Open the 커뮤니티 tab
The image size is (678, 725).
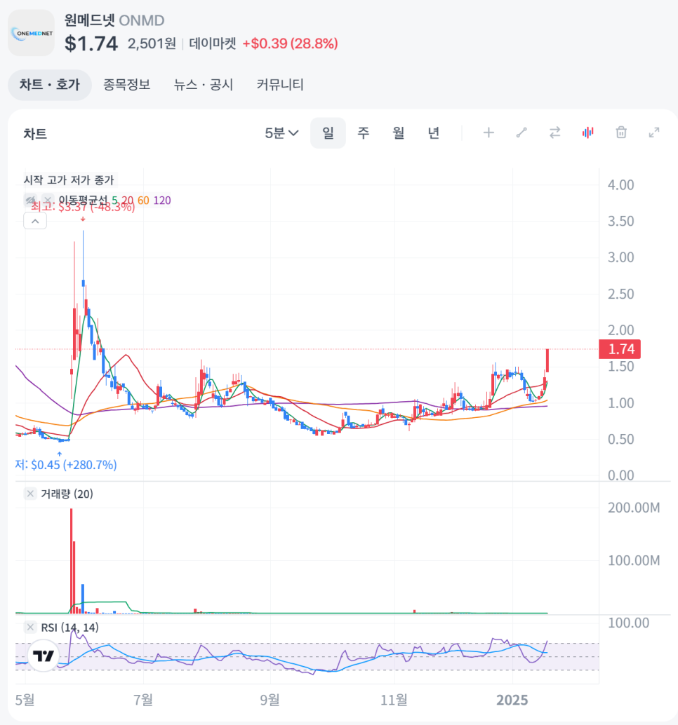(280, 85)
